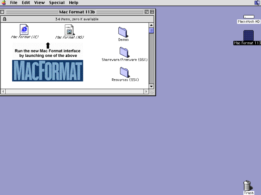This screenshot has width=261, height=195.
Task: Select the Resources (OSX) folder icon
Action: point(124,72)
